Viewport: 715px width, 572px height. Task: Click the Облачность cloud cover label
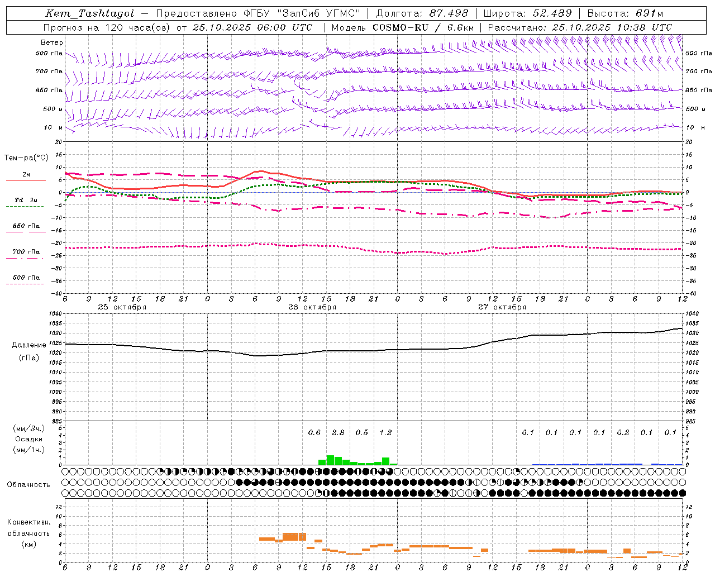point(28,485)
